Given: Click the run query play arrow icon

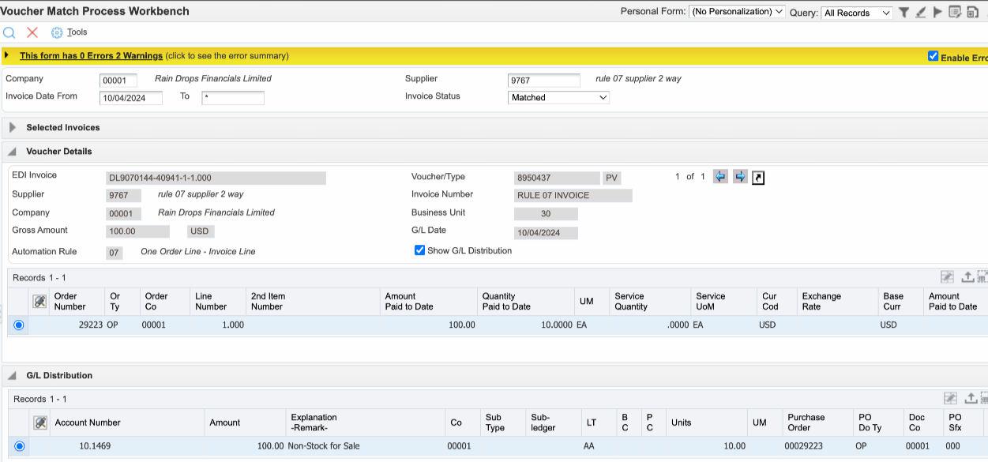Looking at the screenshot, I should [x=937, y=12].
